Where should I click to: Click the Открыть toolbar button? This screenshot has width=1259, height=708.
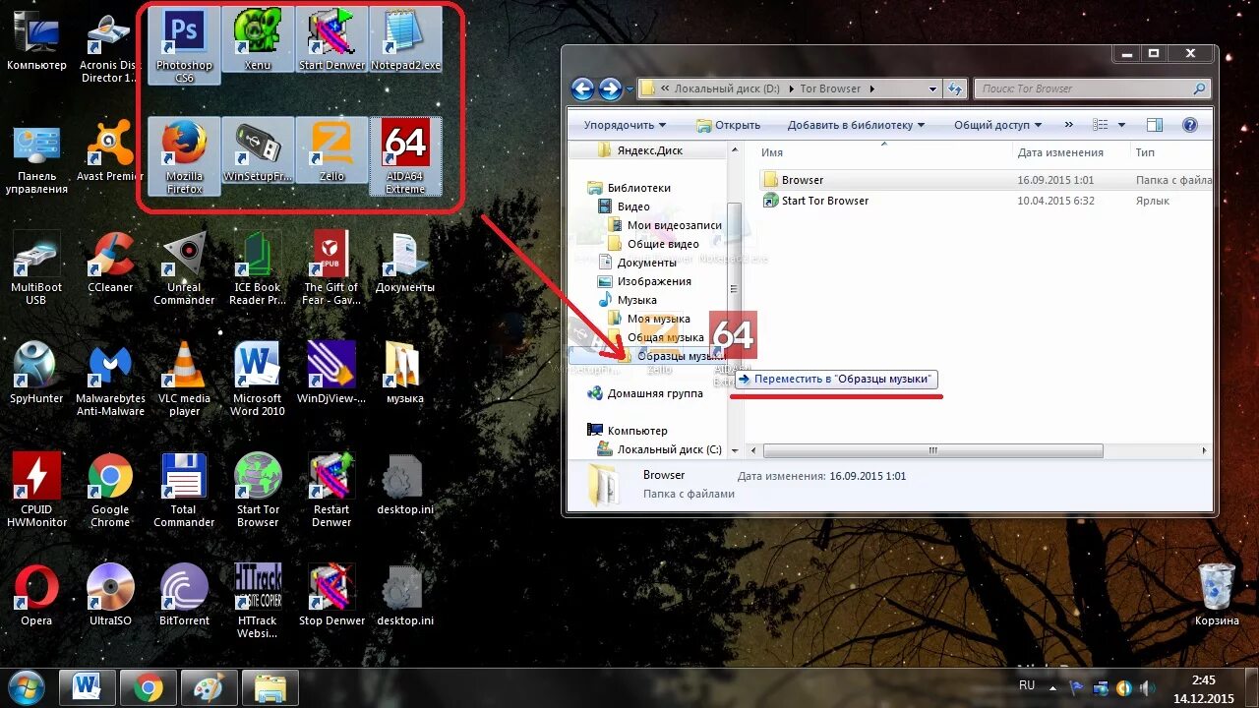(729, 125)
